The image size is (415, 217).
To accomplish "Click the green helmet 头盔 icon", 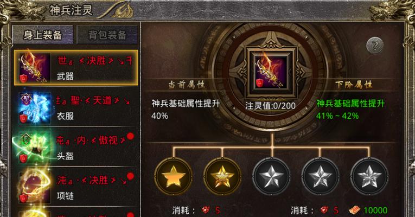I will pos(35,148).
